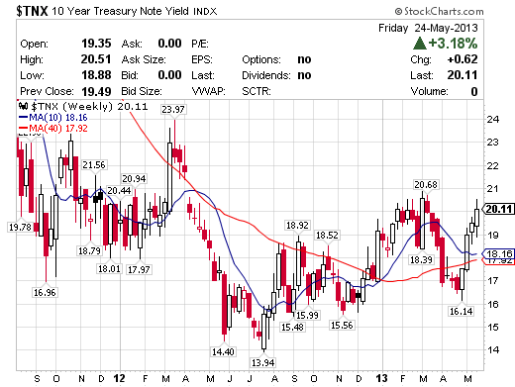Viewport: 515px width, 387px height.
Task: Click the 15.56 price annotation
Action: coord(342,326)
